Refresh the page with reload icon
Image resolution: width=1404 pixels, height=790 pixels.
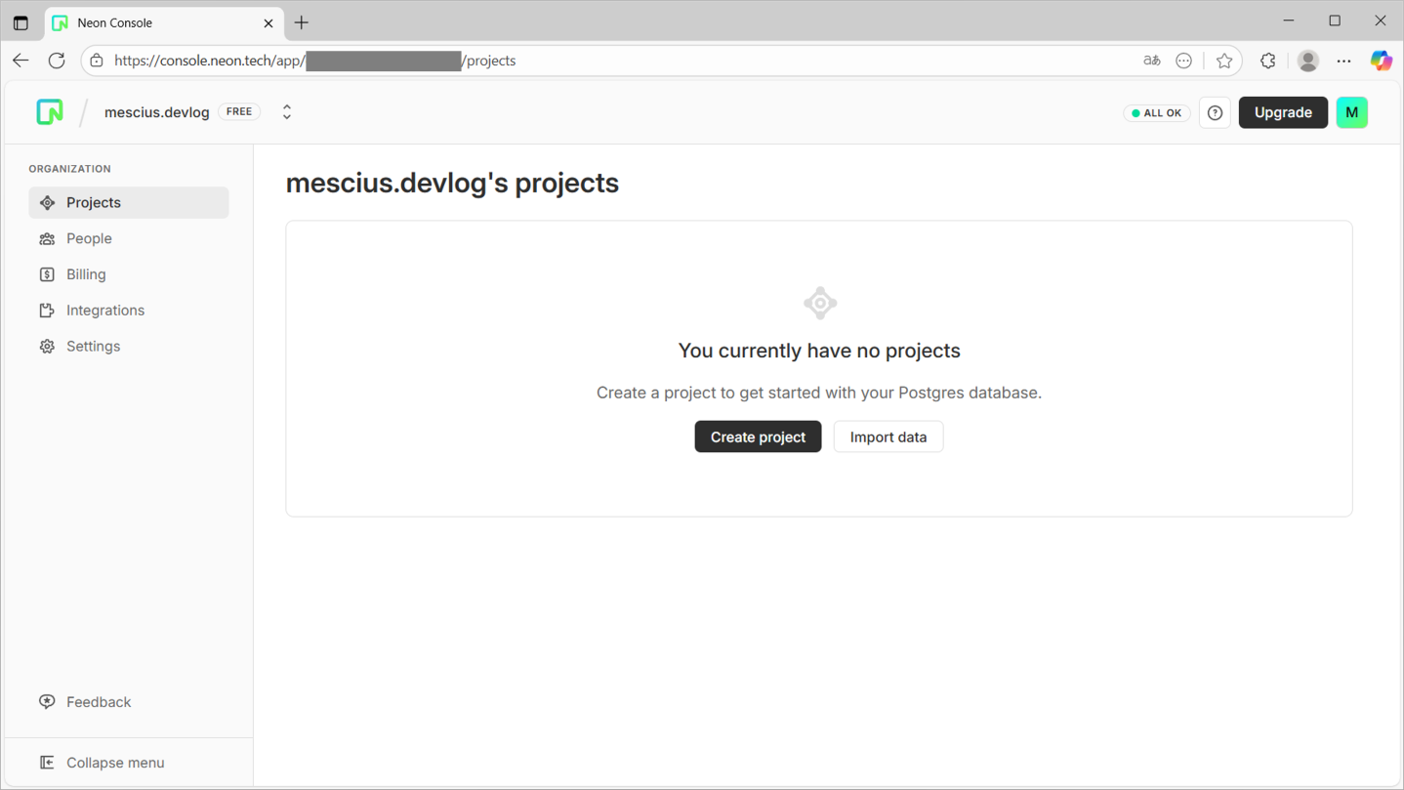pos(57,61)
